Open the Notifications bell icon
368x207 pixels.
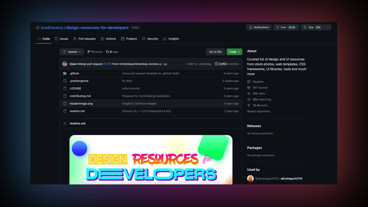coord(251,27)
